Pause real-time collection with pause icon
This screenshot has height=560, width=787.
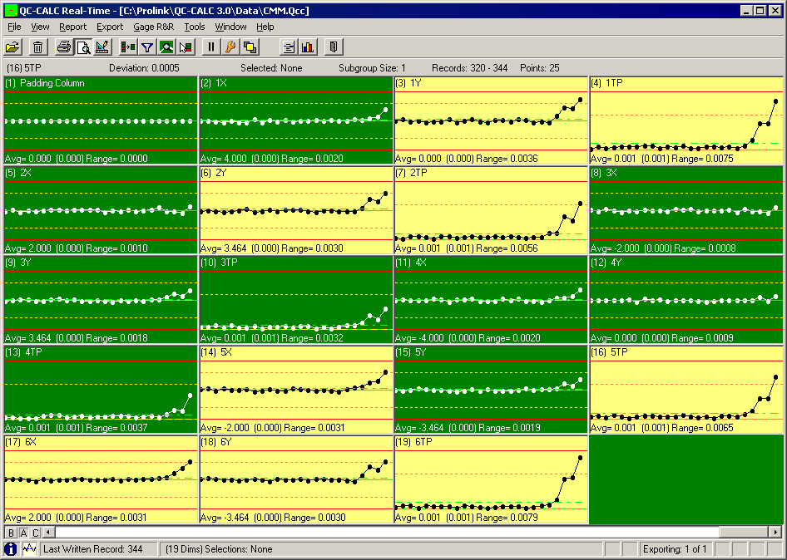[210, 47]
